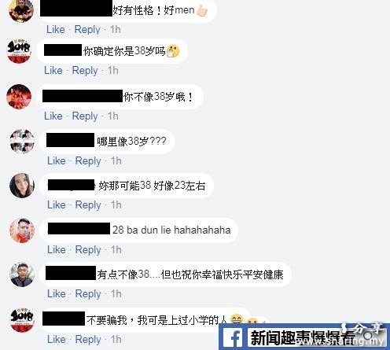Open avatar beside '28 ba dun lie' comment

22,230
